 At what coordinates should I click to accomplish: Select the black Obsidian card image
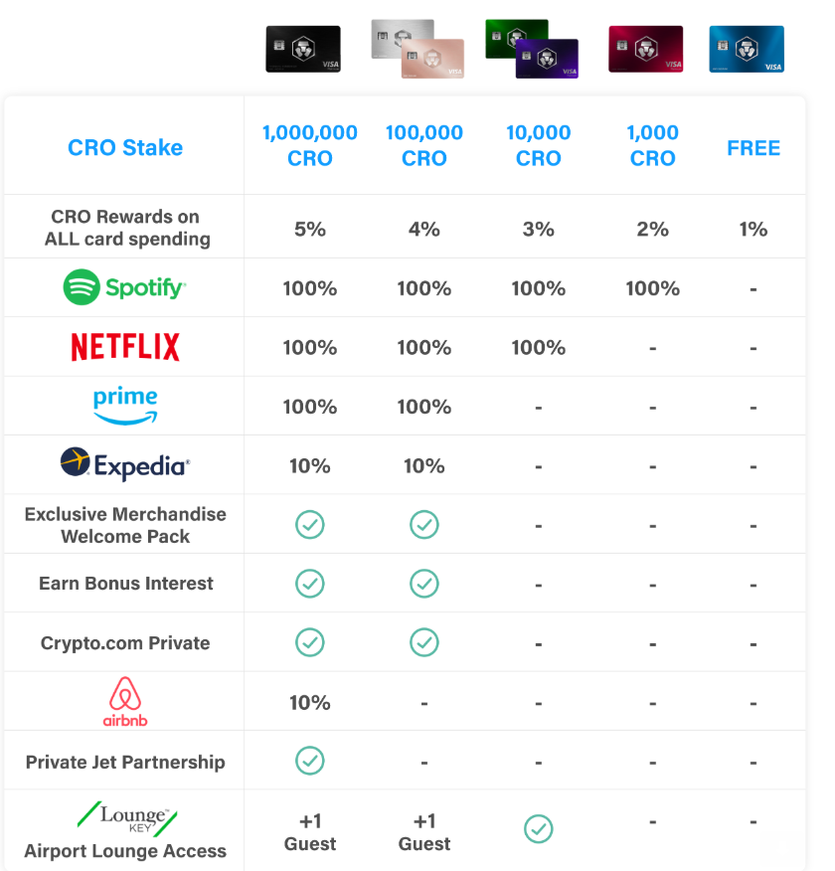click(303, 49)
